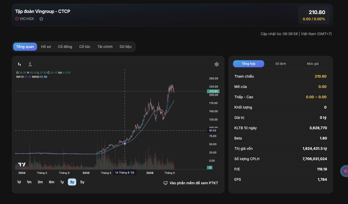Click the Giá trị value 0 tỷ
348x204 pixels.
(x=323, y=118)
